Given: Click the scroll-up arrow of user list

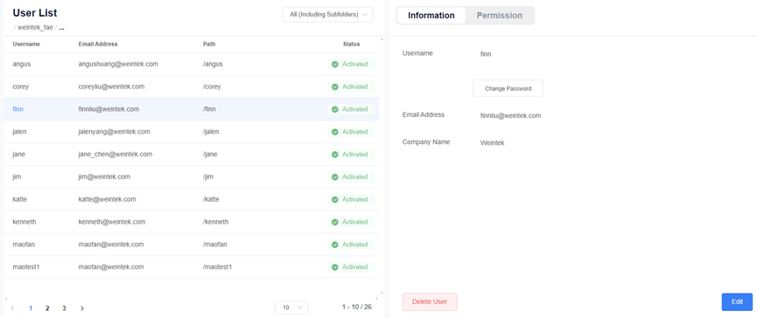Looking at the screenshot, I should click(382, 39).
